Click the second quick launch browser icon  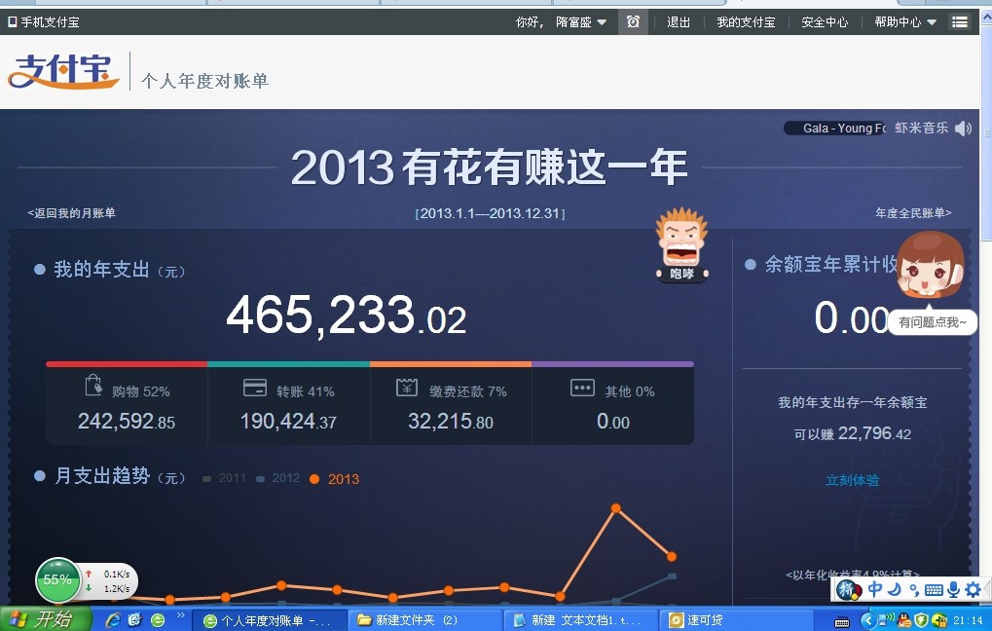click(134, 620)
